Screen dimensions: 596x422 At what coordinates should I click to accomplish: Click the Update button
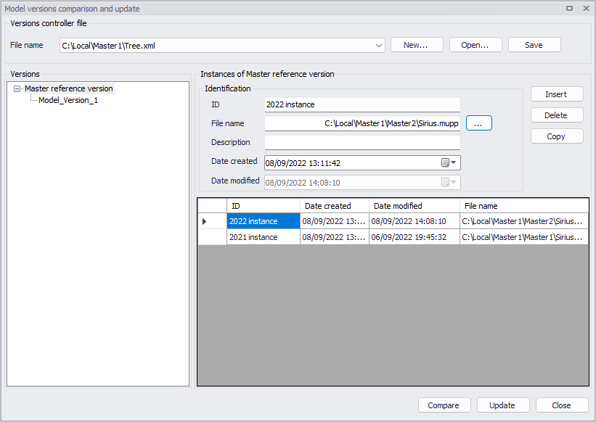pos(503,405)
